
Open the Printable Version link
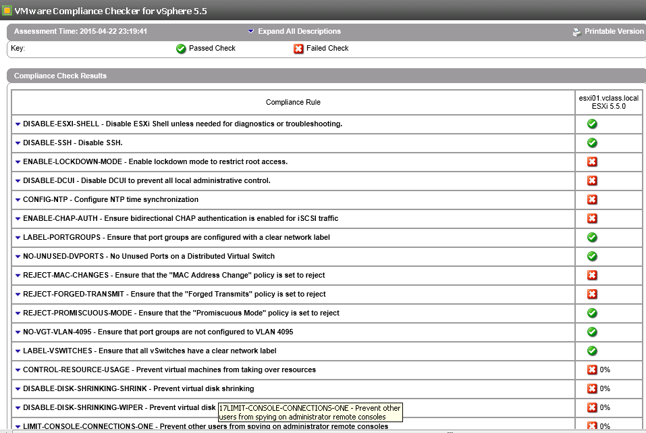pyautogui.click(x=614, y=31)
